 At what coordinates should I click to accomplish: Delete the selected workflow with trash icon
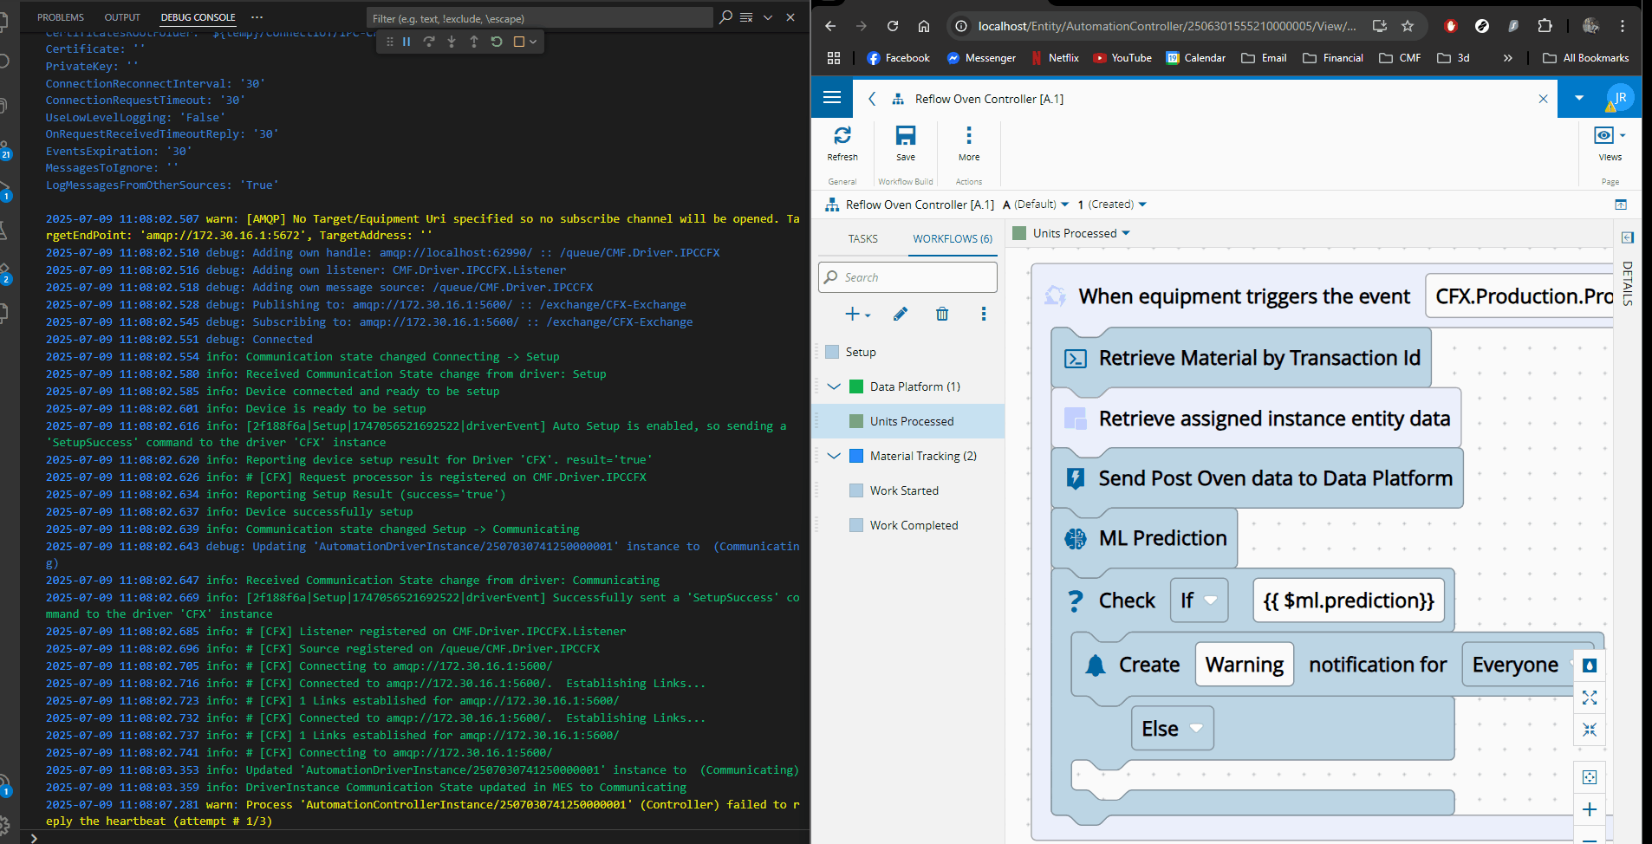942,314
